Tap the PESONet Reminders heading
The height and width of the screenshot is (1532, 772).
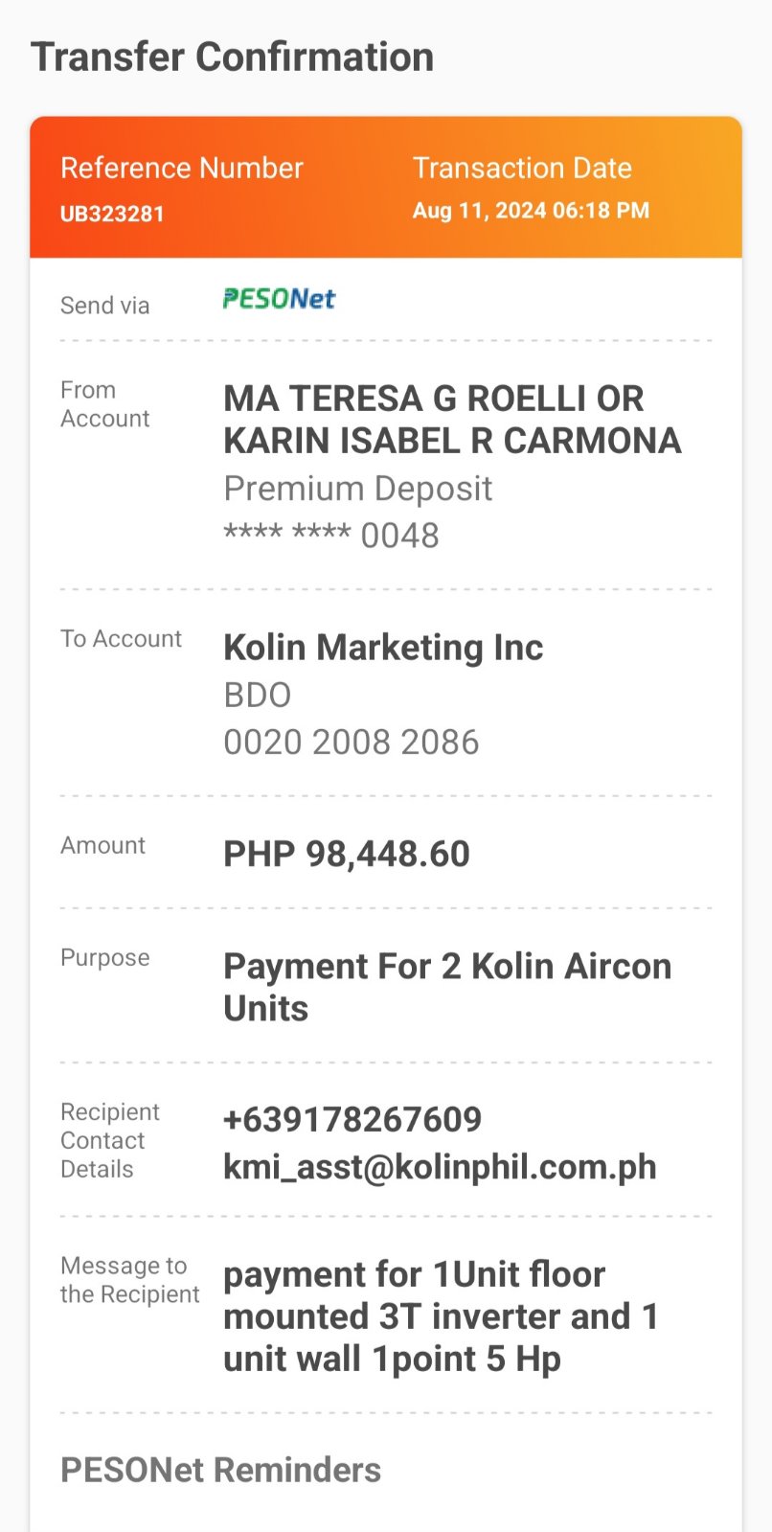click(x=220, y=1470)
